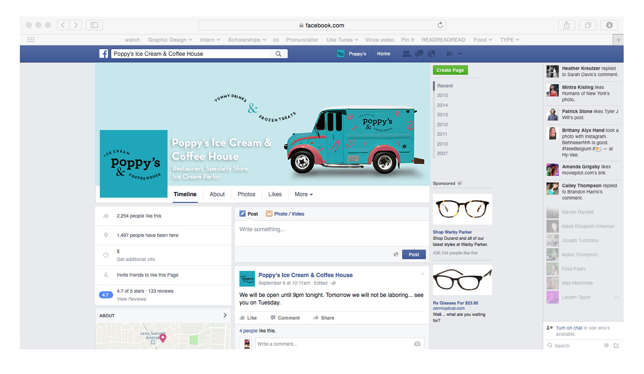Open the Top Sites grid icon

(x=31, y=40)
